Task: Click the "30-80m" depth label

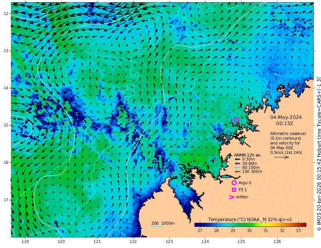Action: [x=250, y=163]
